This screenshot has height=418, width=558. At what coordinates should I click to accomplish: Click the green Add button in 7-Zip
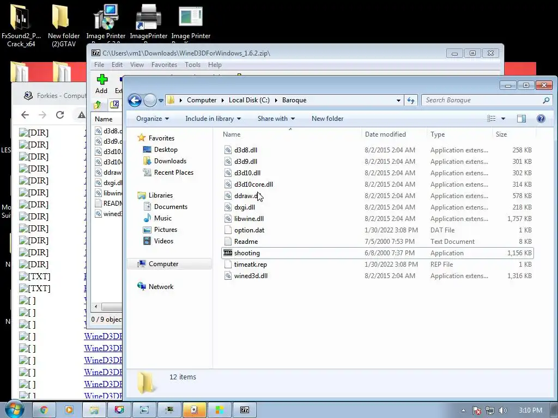click(x=102, y=84)
